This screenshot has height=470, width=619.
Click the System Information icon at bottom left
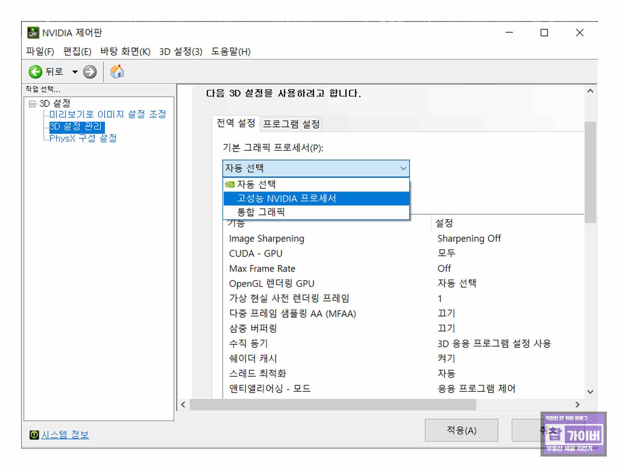34,435
